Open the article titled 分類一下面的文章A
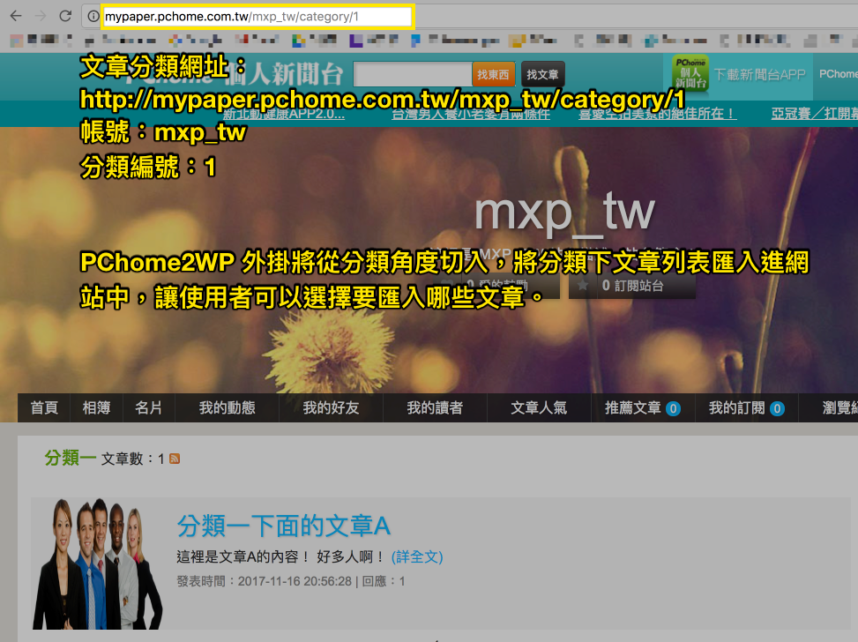The image size is (858, 642). tap(283, 526)
